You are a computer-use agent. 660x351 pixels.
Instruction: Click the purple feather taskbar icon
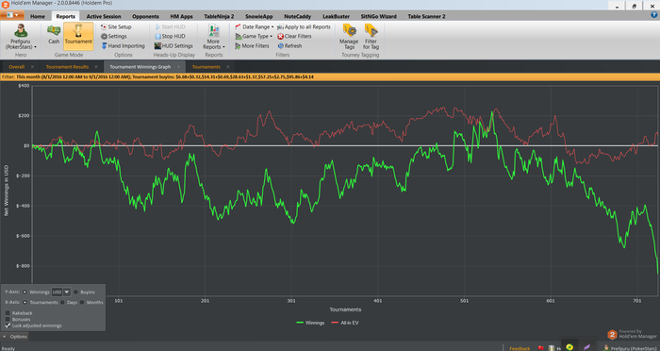[586, 347]
